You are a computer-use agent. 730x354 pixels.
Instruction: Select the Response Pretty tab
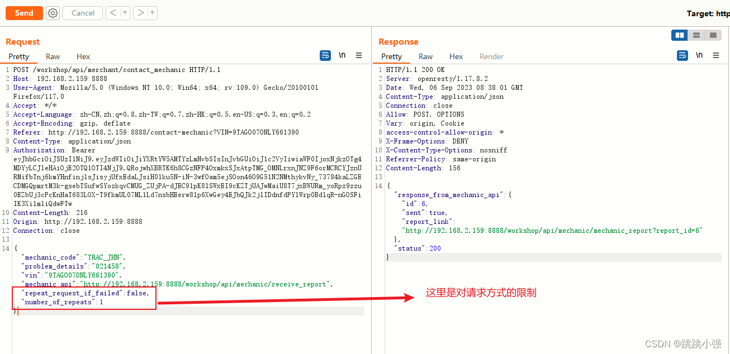(x=391, y=56)
